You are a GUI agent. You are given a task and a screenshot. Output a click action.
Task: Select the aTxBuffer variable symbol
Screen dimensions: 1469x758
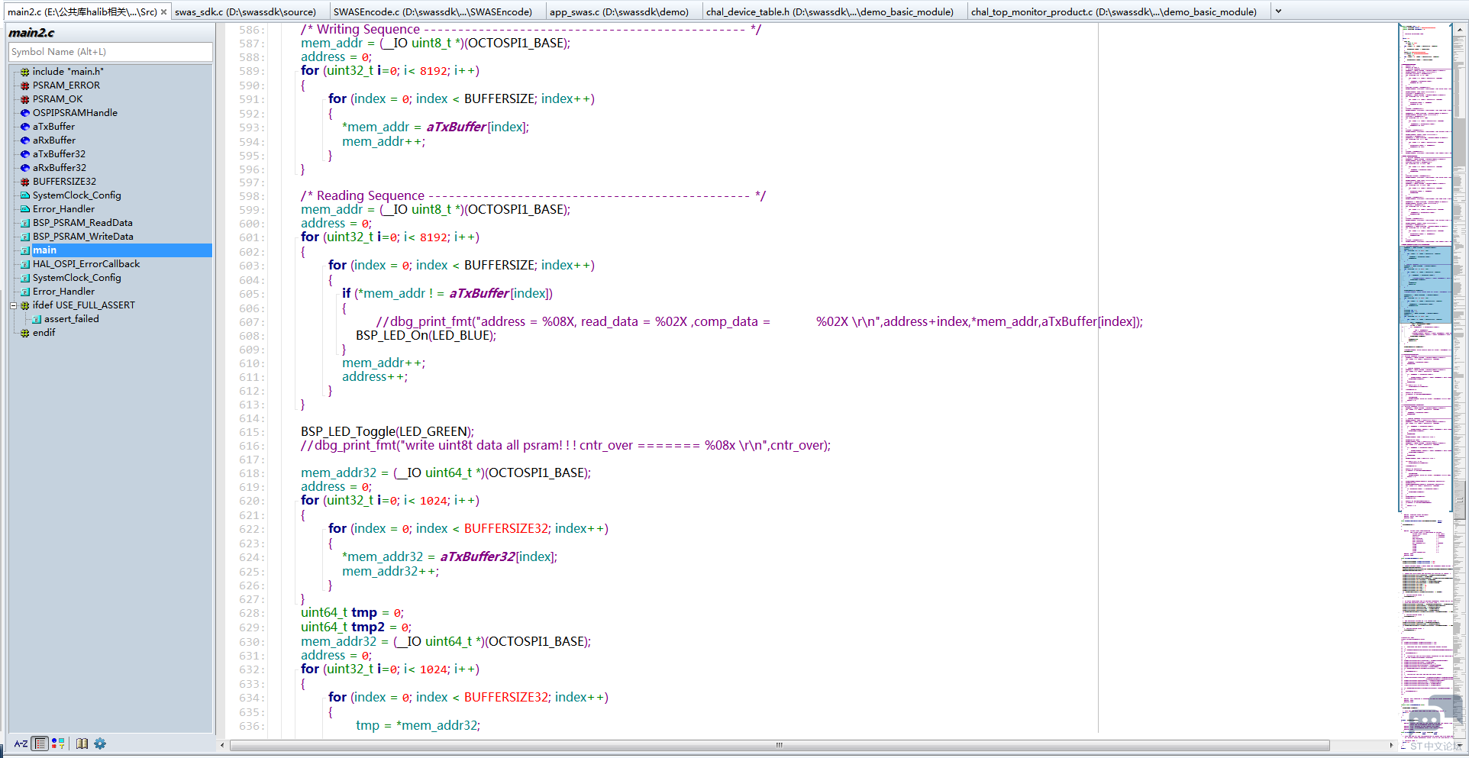53,127
